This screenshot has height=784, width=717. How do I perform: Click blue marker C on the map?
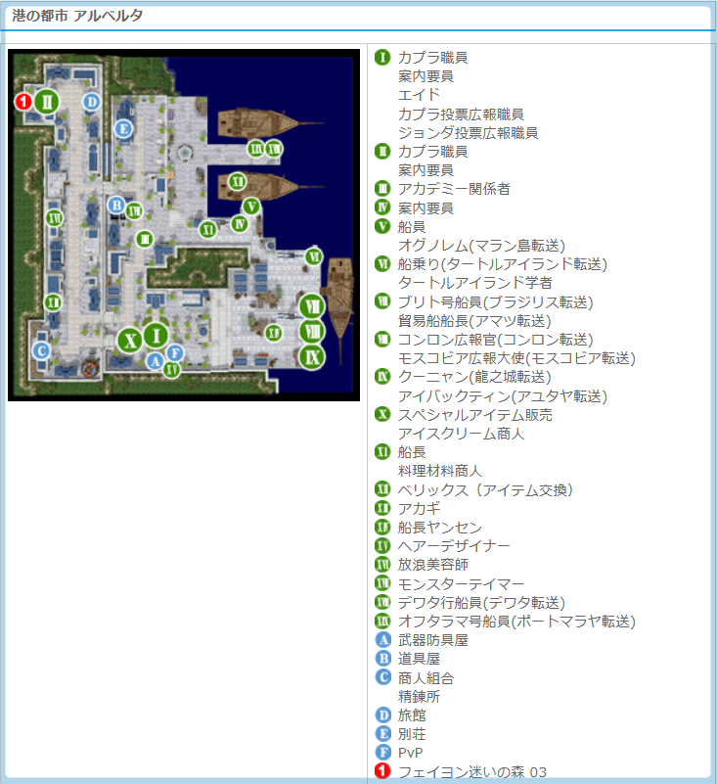pos(41,350)
